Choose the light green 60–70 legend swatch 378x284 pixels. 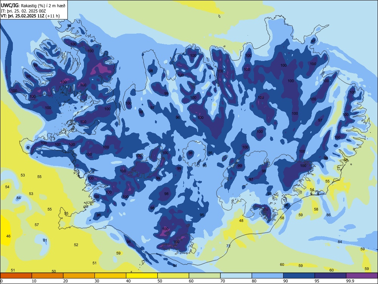point(204,276)
